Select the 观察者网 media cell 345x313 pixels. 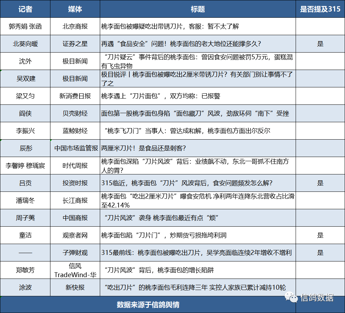[x=75, y=235]
